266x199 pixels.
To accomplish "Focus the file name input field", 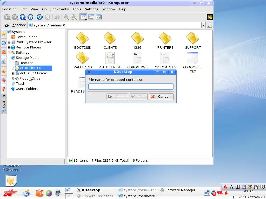I will pos(131,87).
